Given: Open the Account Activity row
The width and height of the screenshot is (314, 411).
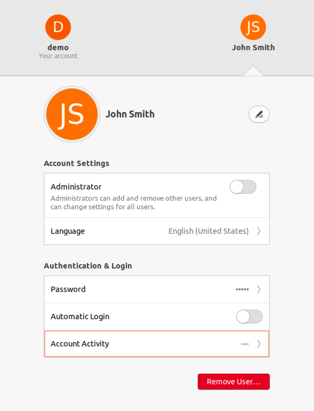Looking at the screenshot, I should (157, 344).
